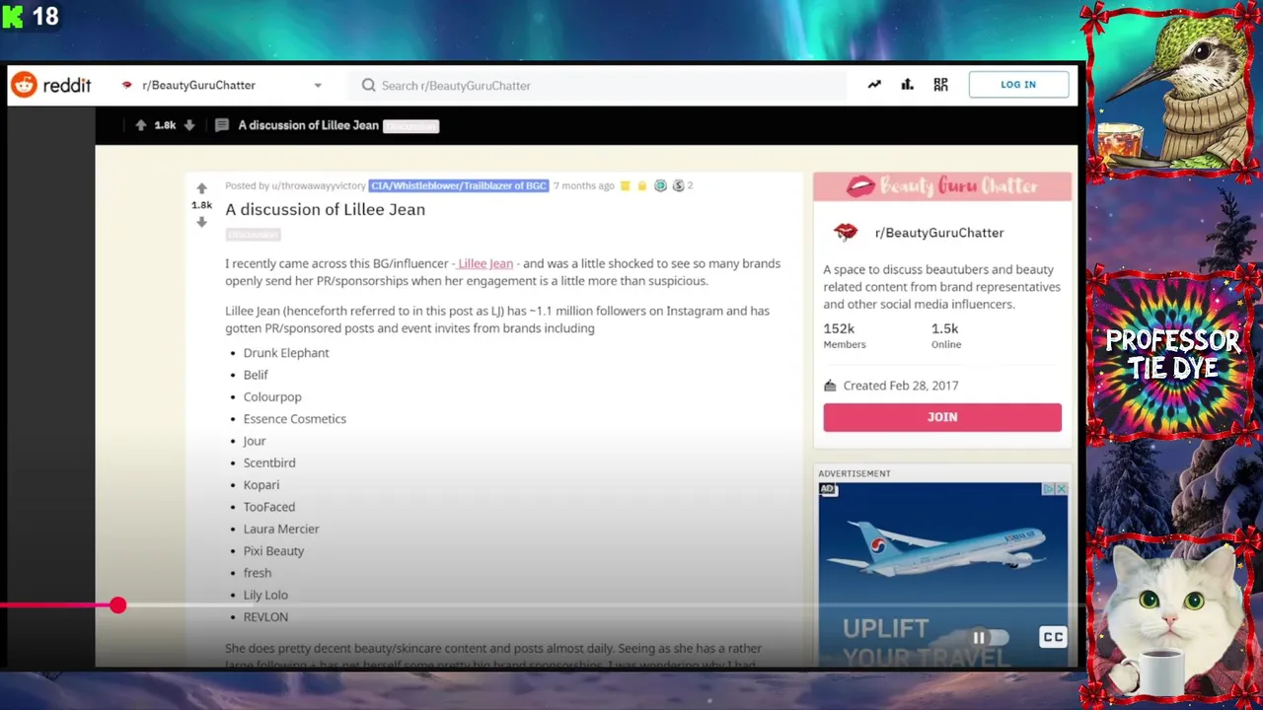Click the gold lock-shaped award icon
Viewport: 1263px width, 710px height.
pos(642,185)
